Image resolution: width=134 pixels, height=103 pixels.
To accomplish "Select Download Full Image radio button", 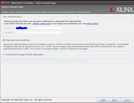I will 4,54.
